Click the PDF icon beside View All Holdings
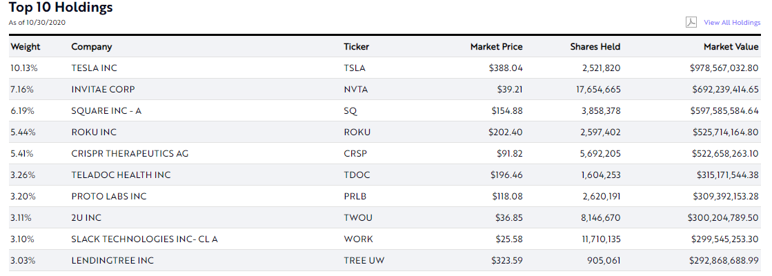 coord(691,22)
